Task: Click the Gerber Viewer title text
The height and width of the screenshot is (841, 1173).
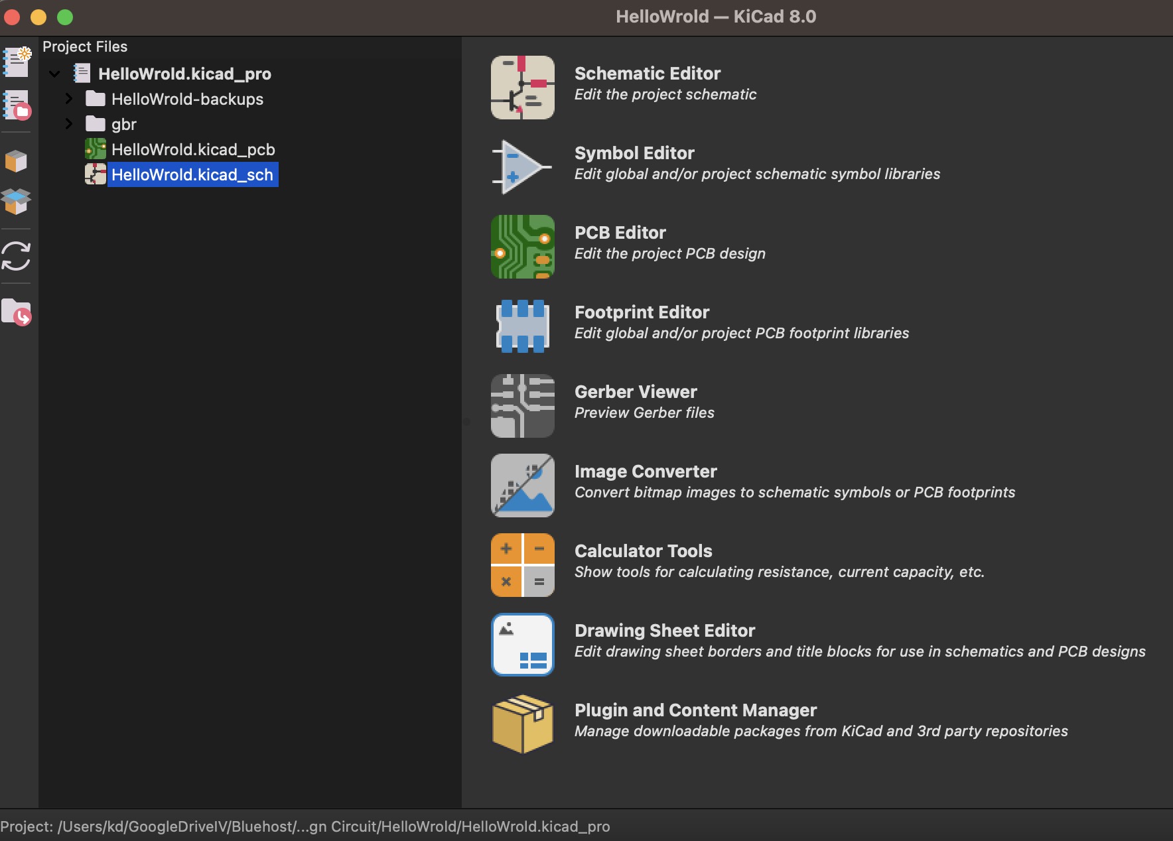Action: pyautogui.click(x=636, y=391)
